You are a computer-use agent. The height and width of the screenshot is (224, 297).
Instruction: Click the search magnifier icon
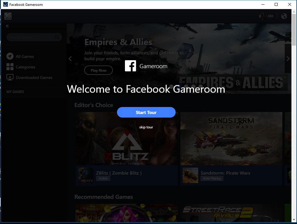57,37
